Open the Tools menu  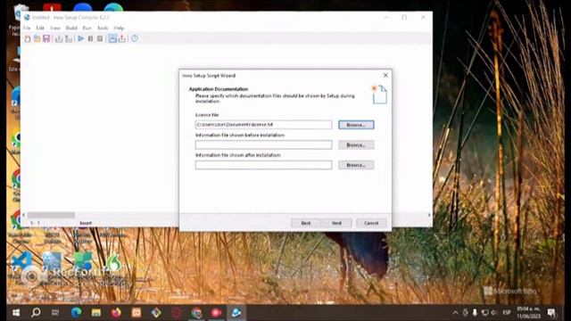pyautogui.click(x=103, y=28)
